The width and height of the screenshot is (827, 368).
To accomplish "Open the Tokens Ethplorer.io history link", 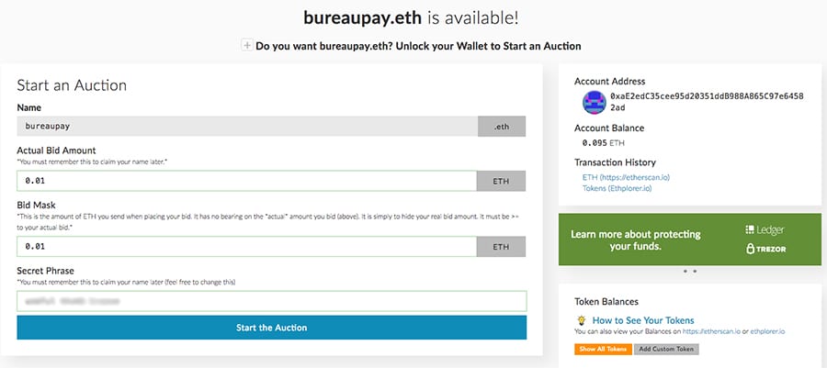I will point(617,188).
